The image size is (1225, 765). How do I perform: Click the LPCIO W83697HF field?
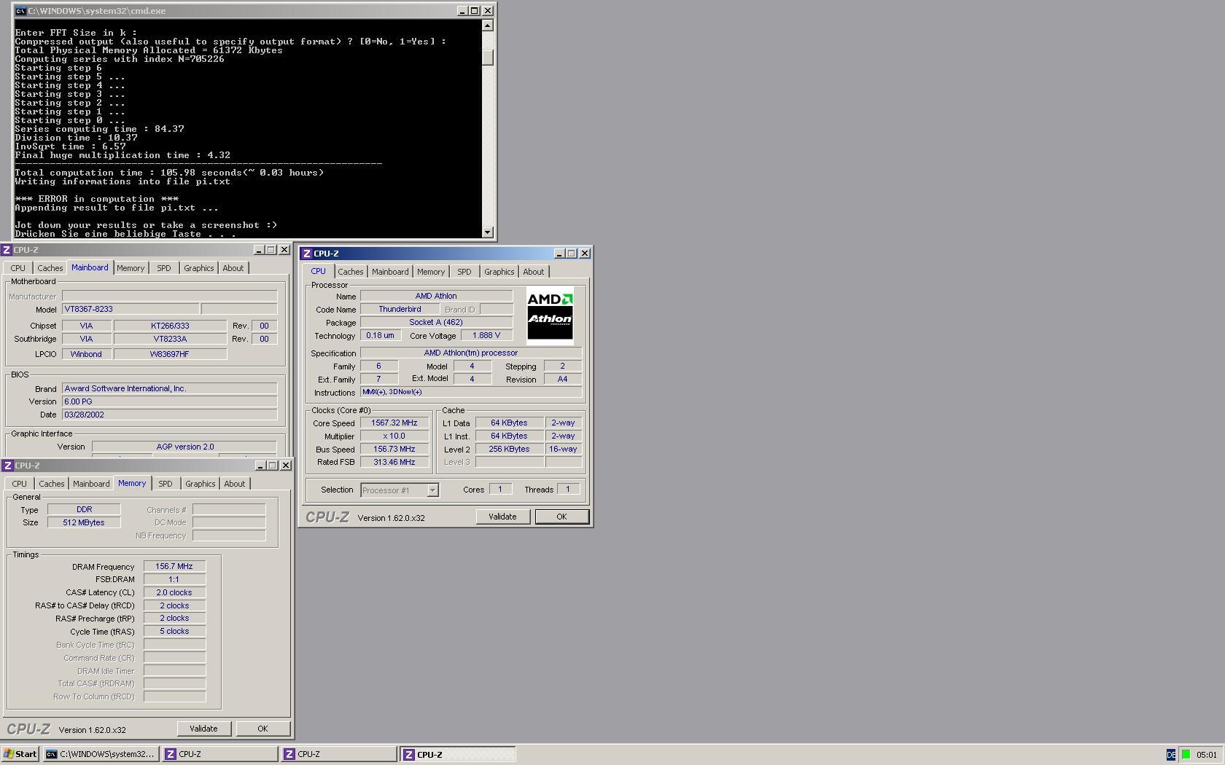170,354
